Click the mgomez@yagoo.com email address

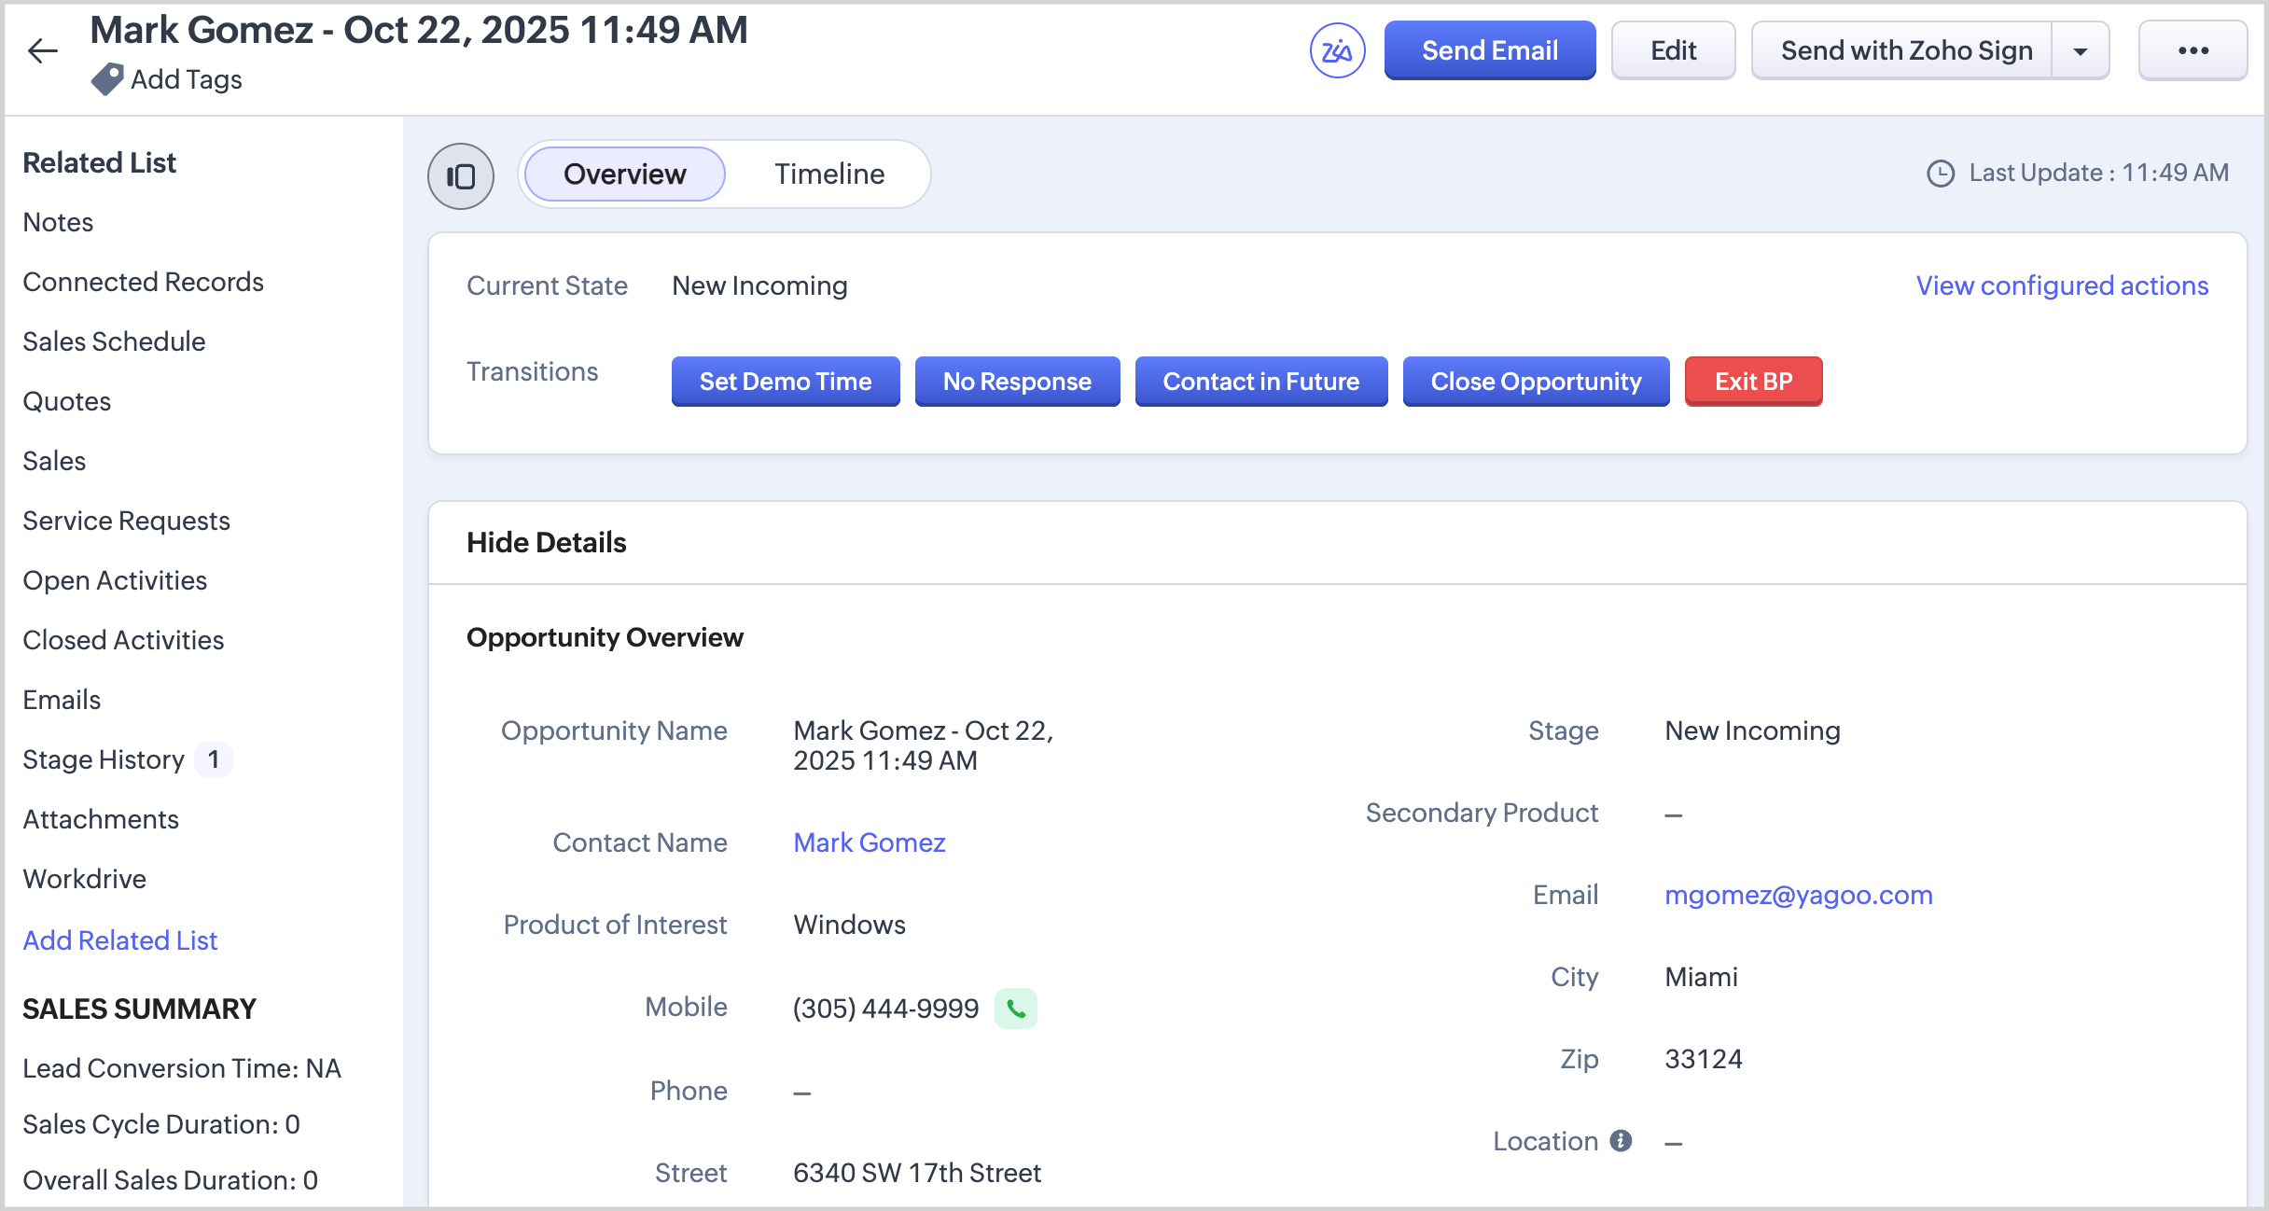pyautogui.click(x=1798, y=895)
